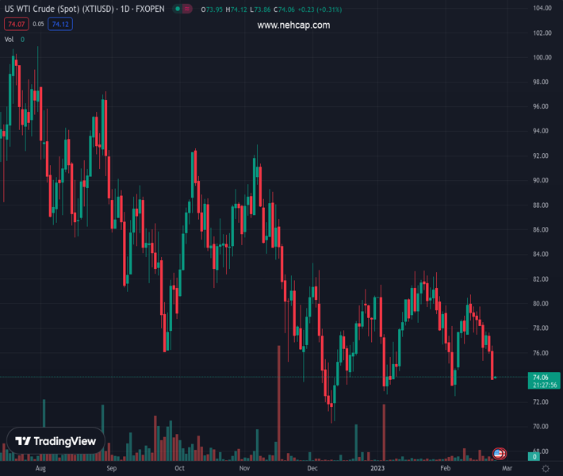Select the Vol indicator legend label
This screenshot has height=476, width=563.
[10, 39]
